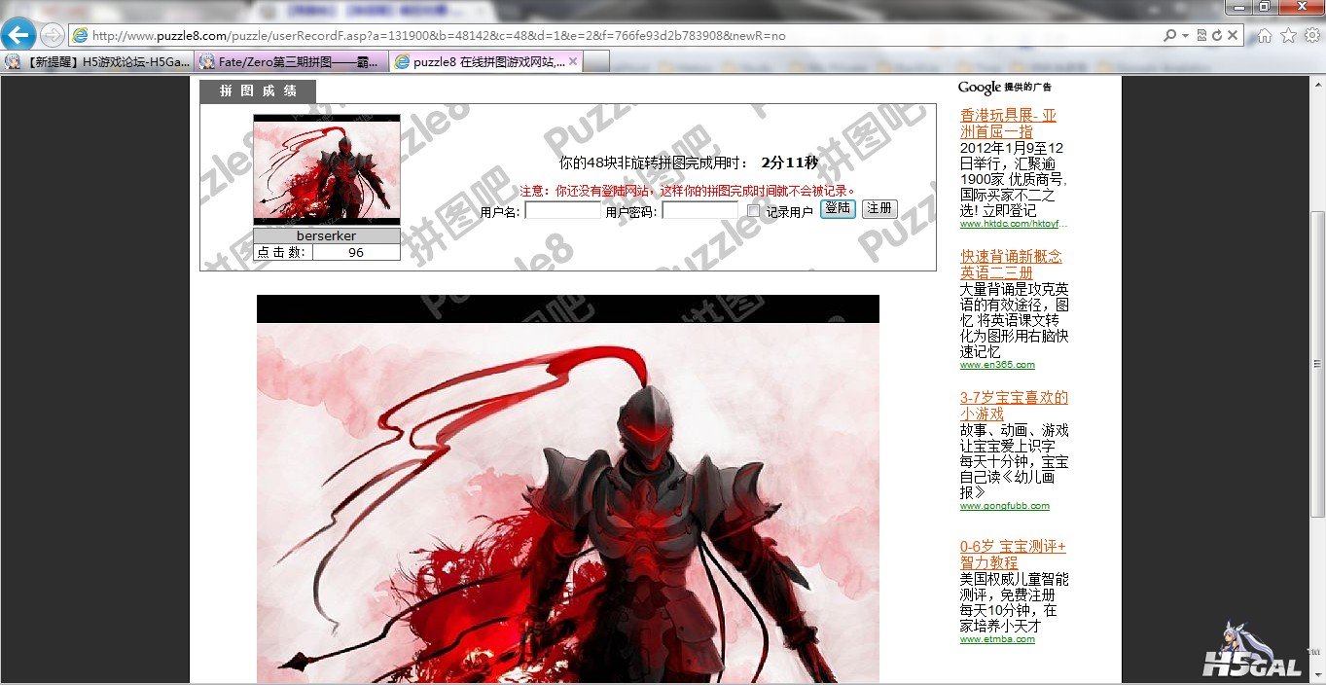Open Favorites with the star icon

tap(1288, 35)
